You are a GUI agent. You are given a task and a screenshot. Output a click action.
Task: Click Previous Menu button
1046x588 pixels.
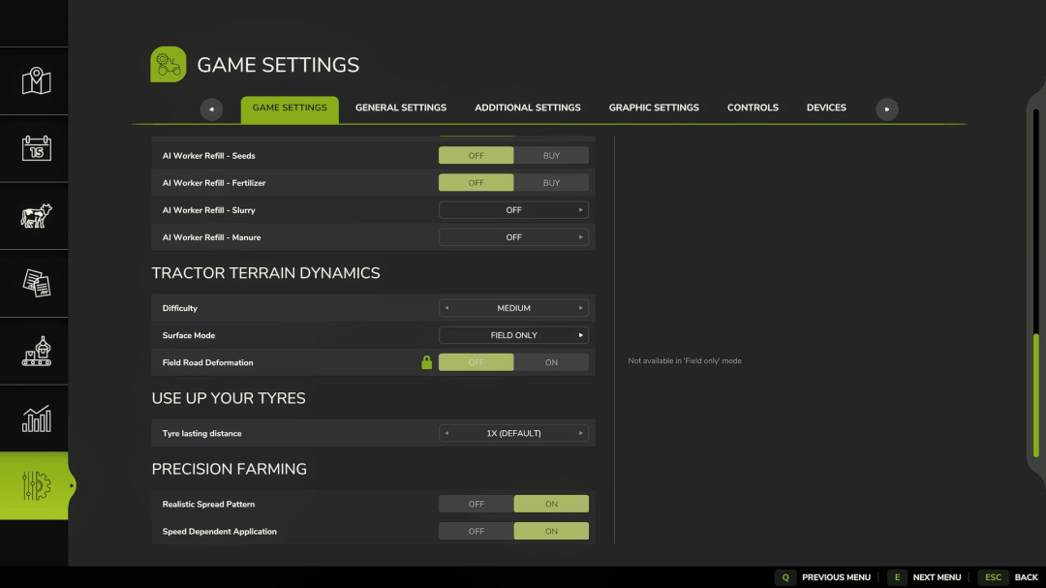pyautogui.click(x=836, y=577)
